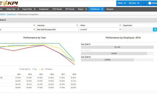The image size is (157, 98).
Task: Click the empty field beside search button
Action: pyautogui.click(x=137, y=30)
